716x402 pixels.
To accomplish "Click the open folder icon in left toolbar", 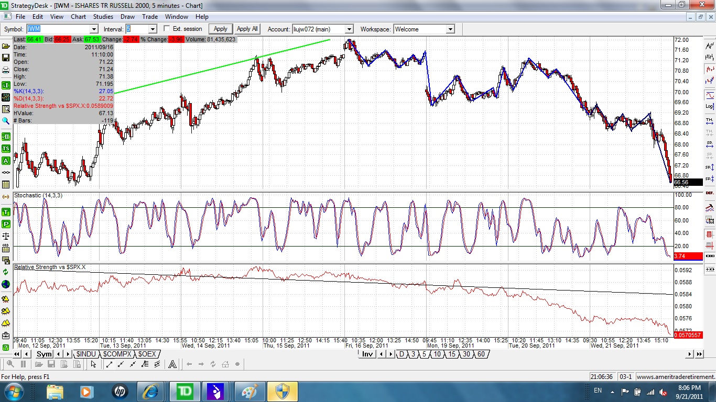I will coord(6,46).
